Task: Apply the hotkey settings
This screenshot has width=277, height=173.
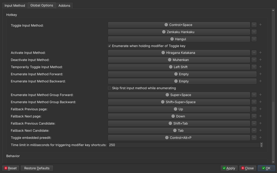Action: 229,168
